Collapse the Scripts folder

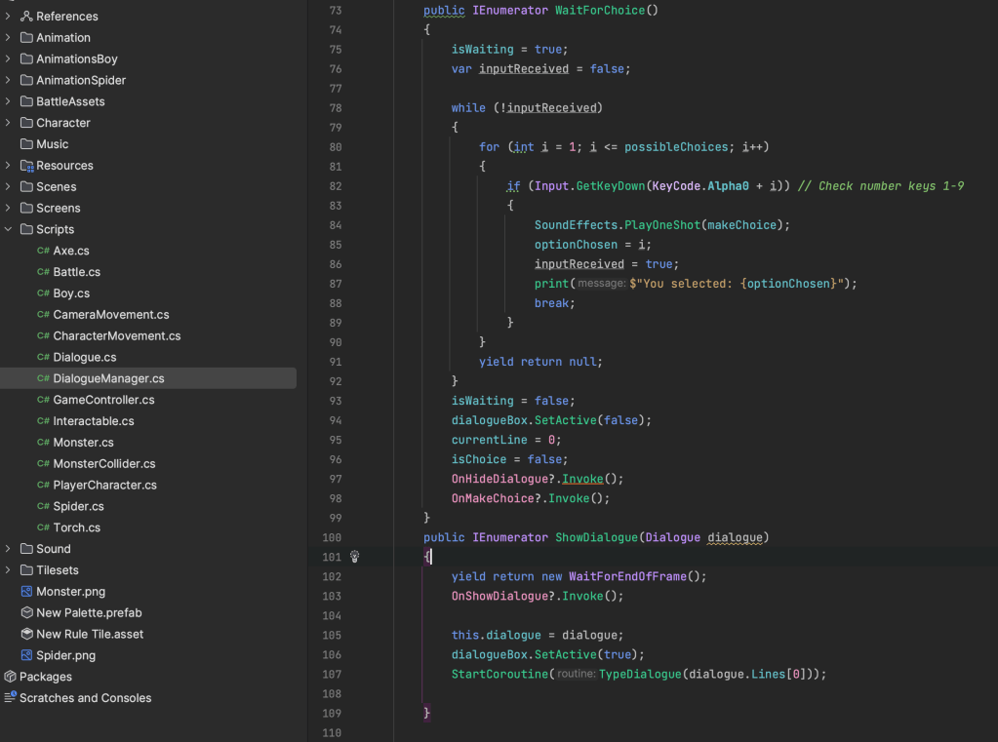point(8,229)
